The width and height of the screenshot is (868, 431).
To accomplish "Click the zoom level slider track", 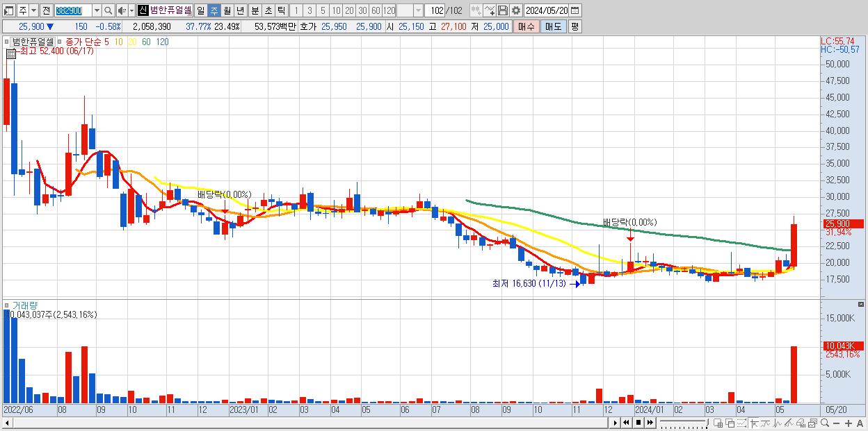I will (684, 423).
